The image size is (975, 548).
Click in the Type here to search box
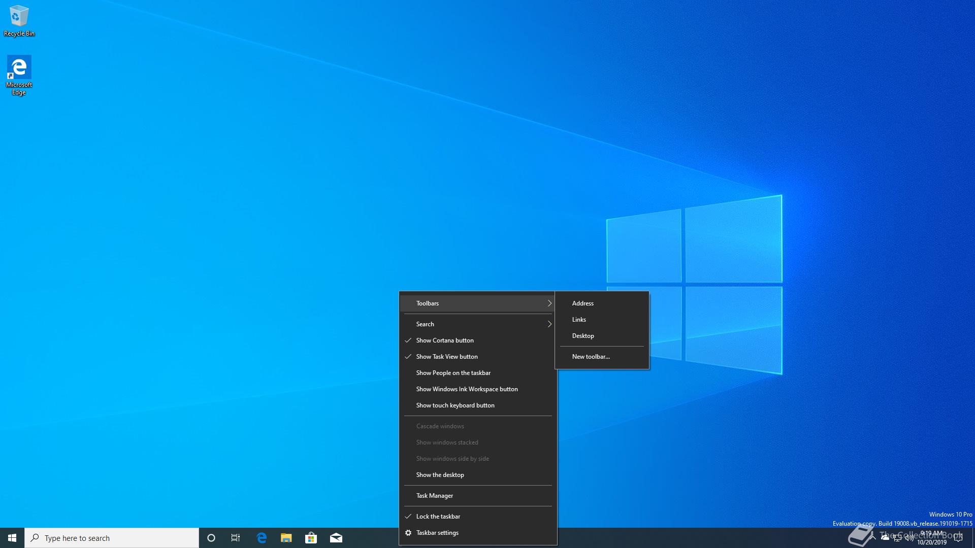tap(112, 538)
